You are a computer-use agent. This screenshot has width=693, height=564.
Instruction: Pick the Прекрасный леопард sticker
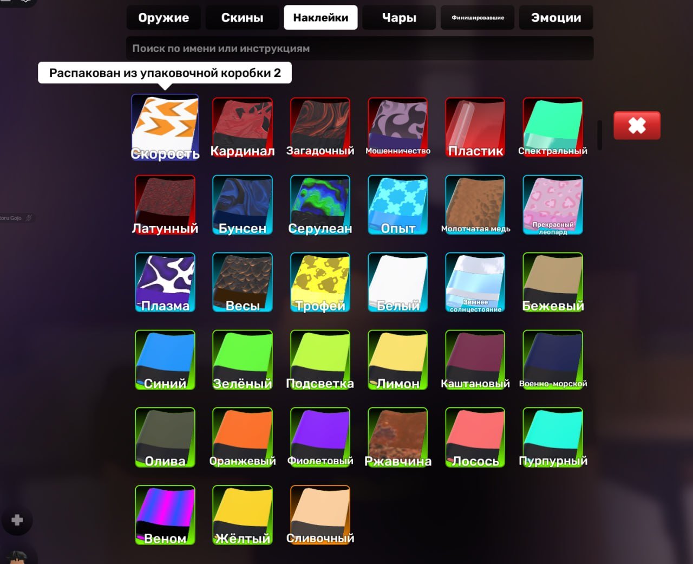point(553,205)
